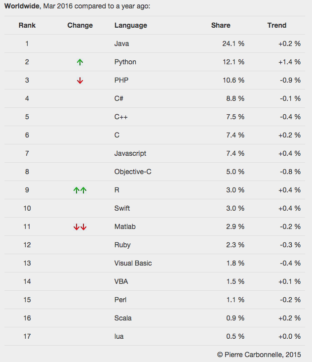Click the Trend column header
This screenshot has width=312, height=362.
[x=277, y=25]
